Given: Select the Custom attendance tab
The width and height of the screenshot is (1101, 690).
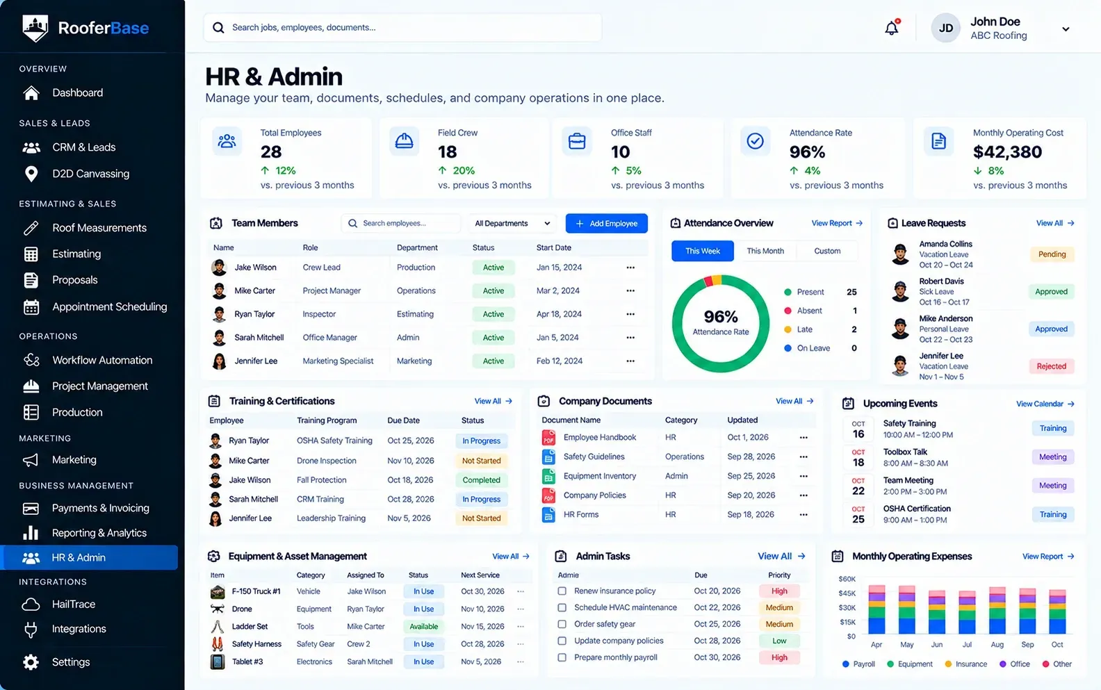Looking at the screenshot, I should pyautogui.click(x=827, y=252).
